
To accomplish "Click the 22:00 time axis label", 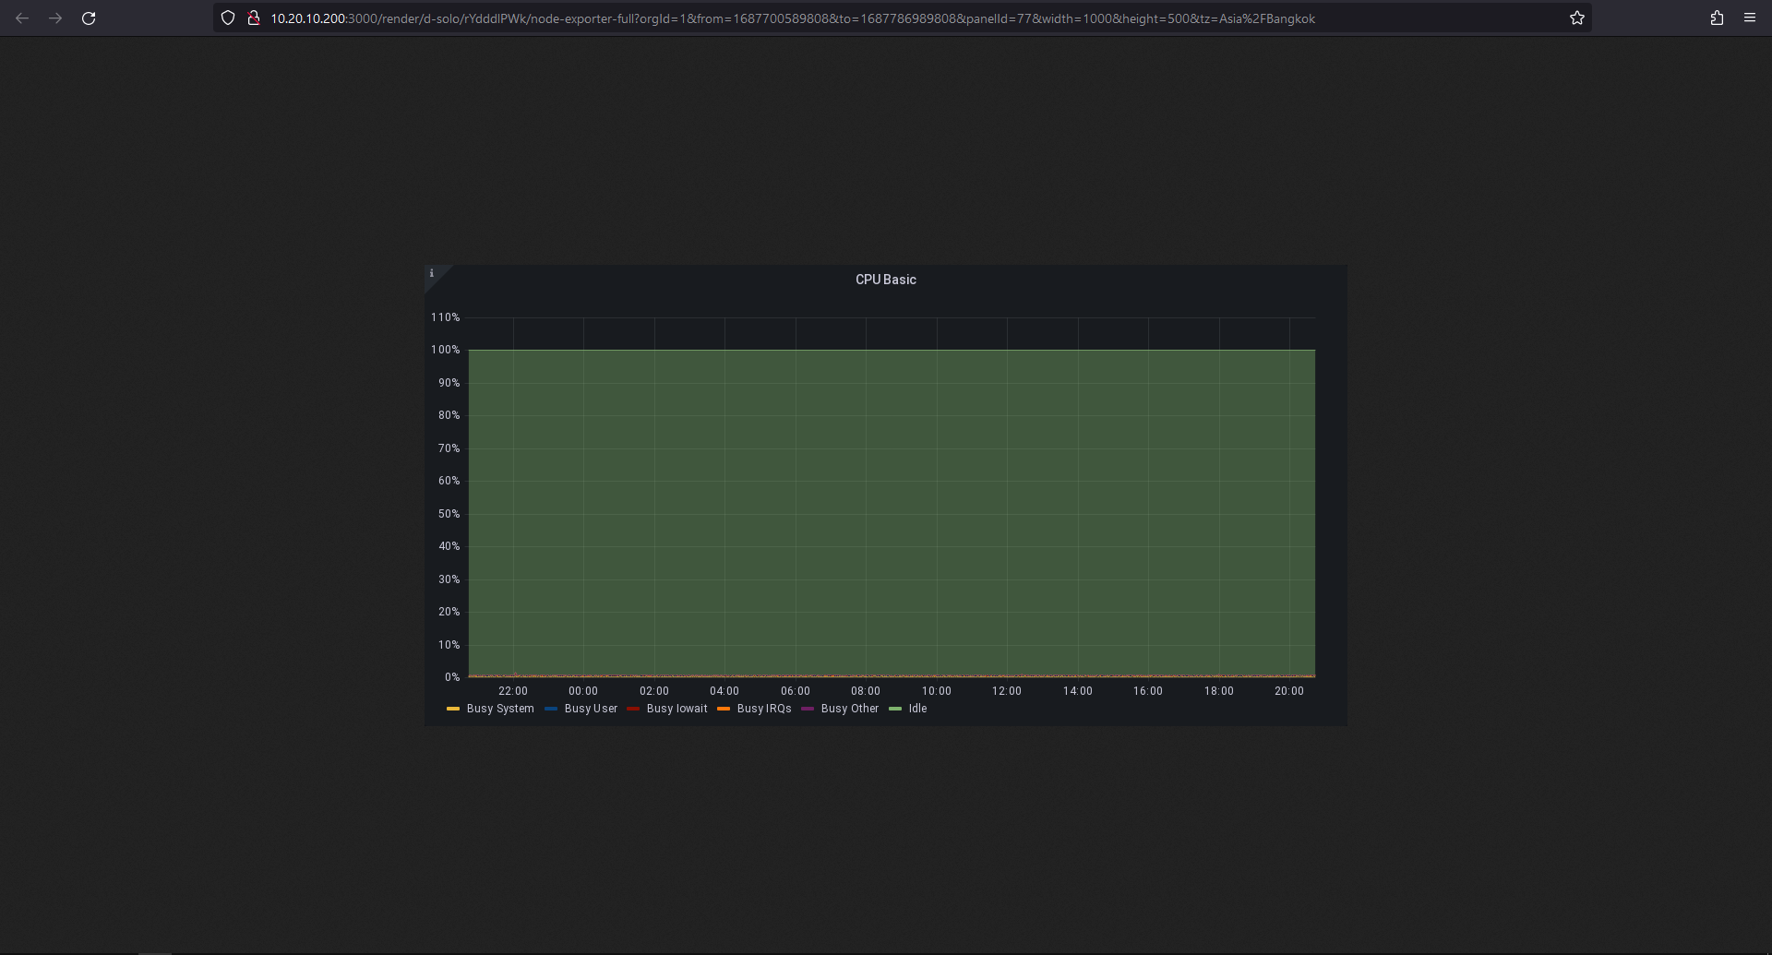I will [513, 691].
